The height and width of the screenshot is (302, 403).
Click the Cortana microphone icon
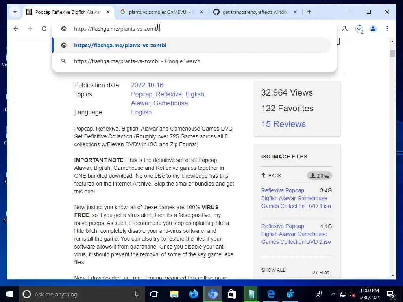137,294
